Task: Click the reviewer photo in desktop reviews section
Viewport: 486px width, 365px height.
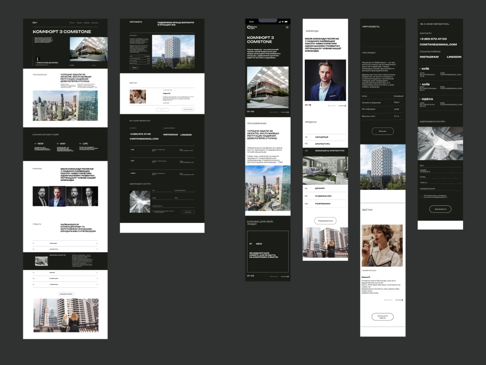Action: (x=138, y=96)
